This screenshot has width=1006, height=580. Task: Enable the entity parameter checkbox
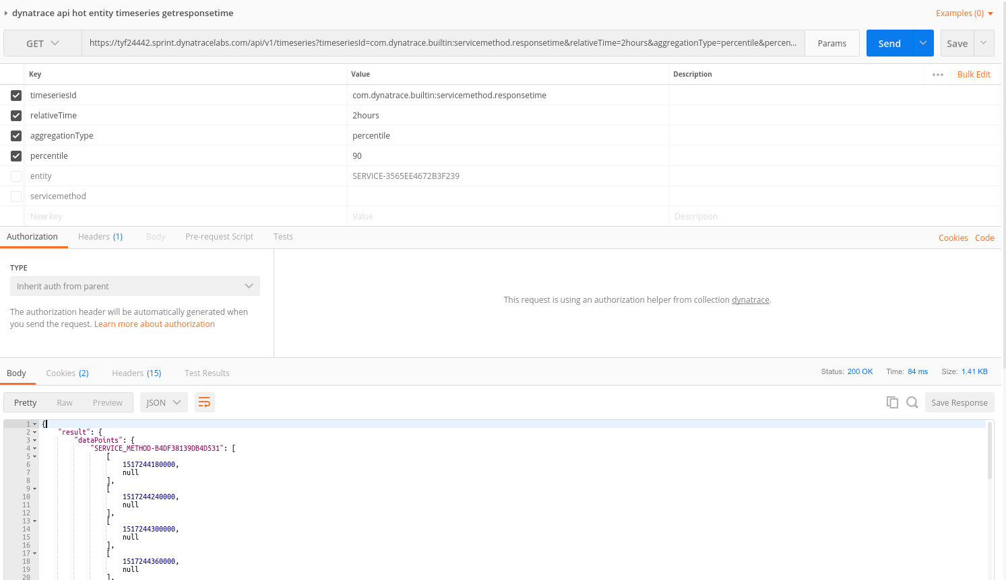(16, 176)
